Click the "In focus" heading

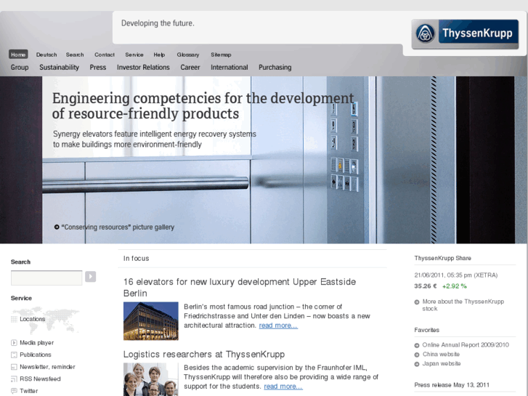[136, 259]
